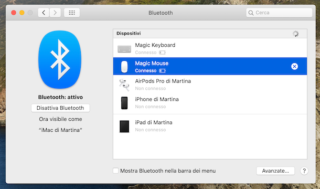Viewport: 320px width, 189px height.
Task: Click the magnifying glass search icon
Action: (x=251, y=13)
